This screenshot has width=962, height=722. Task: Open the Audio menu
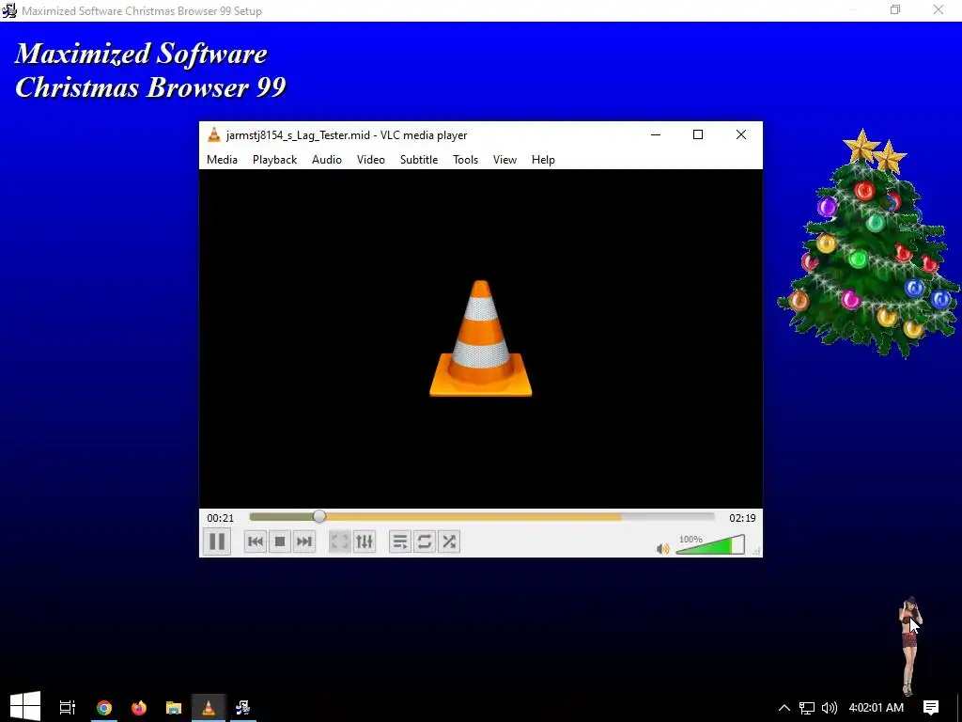pos(327,160)
